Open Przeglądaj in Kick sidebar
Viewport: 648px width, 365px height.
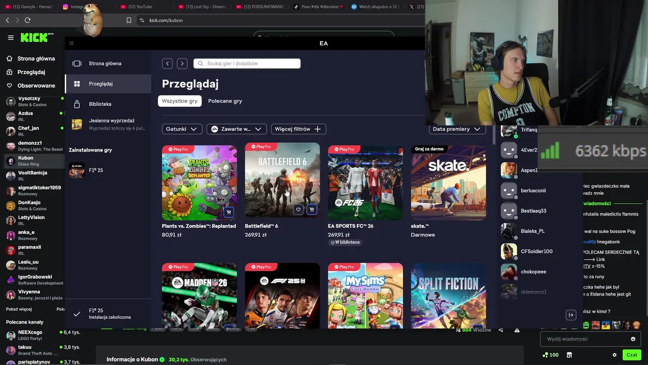pyautogui.click(x=31, y=72)
